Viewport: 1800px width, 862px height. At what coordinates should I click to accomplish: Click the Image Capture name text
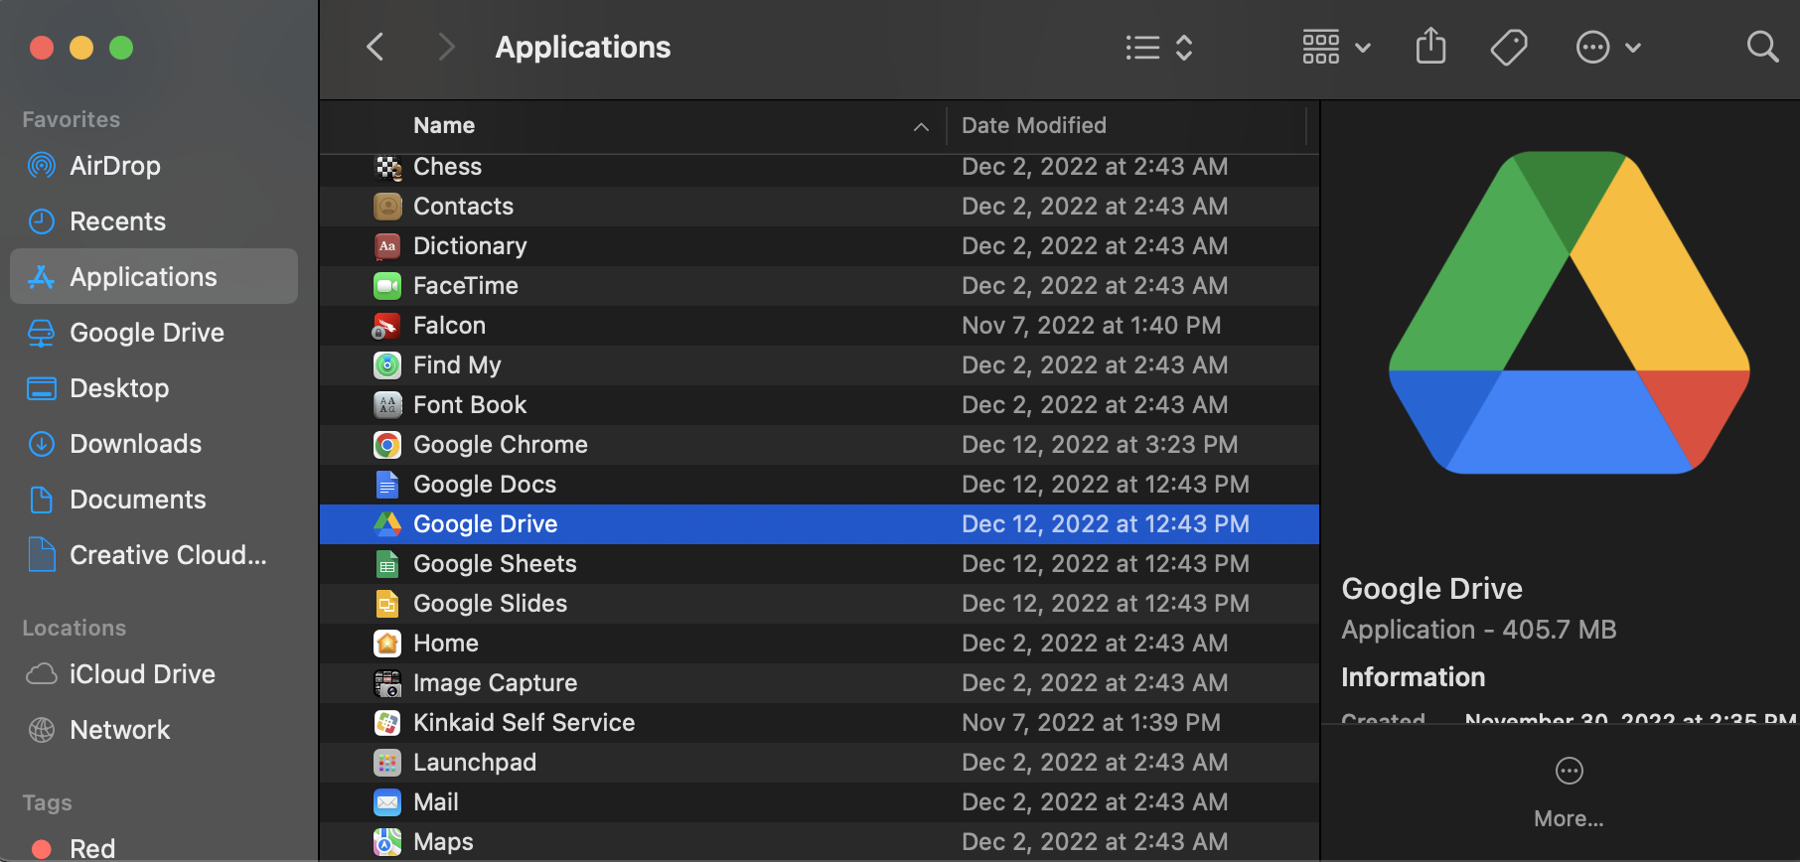click(x=495, y=683)
